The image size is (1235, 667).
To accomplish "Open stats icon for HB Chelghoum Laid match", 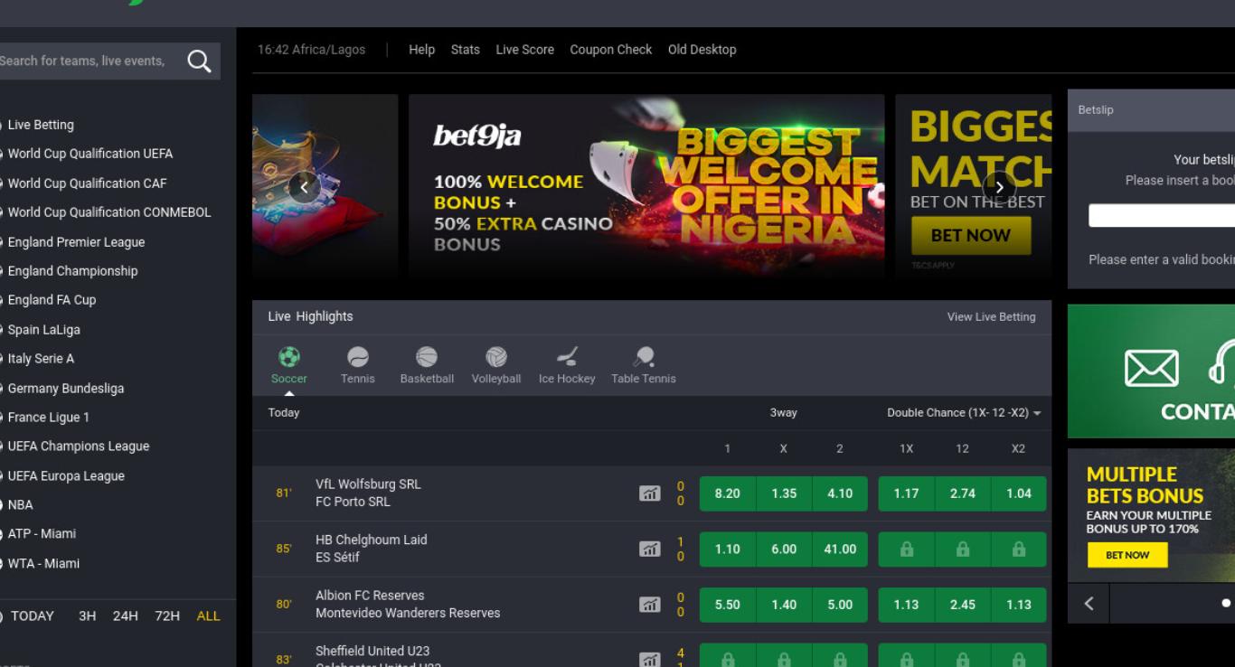I will (x=649, y=549).
